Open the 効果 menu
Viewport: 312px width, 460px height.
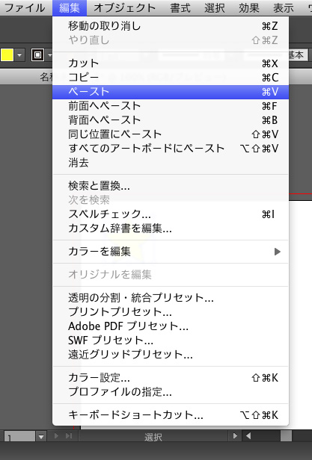click(248, 8)
